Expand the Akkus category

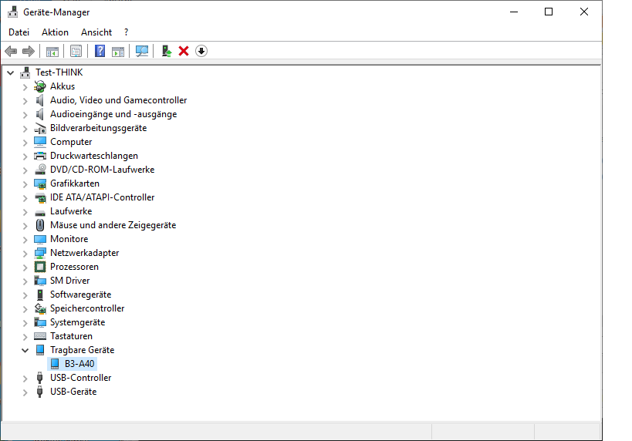point(25,87)
